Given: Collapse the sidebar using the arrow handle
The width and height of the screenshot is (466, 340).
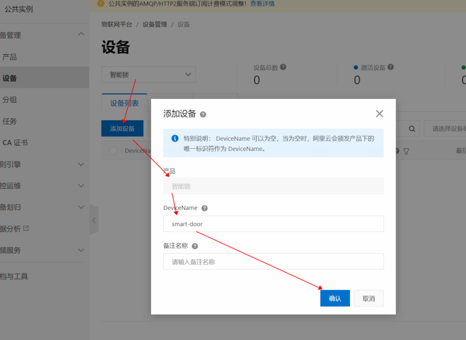Looking at the screenshot, I should (94, 220).
